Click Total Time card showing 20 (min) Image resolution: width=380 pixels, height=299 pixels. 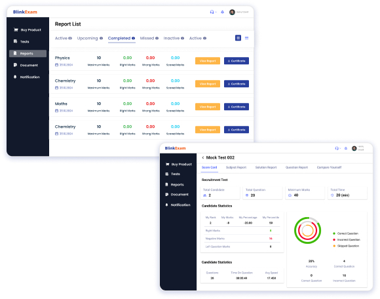point(347,193)
